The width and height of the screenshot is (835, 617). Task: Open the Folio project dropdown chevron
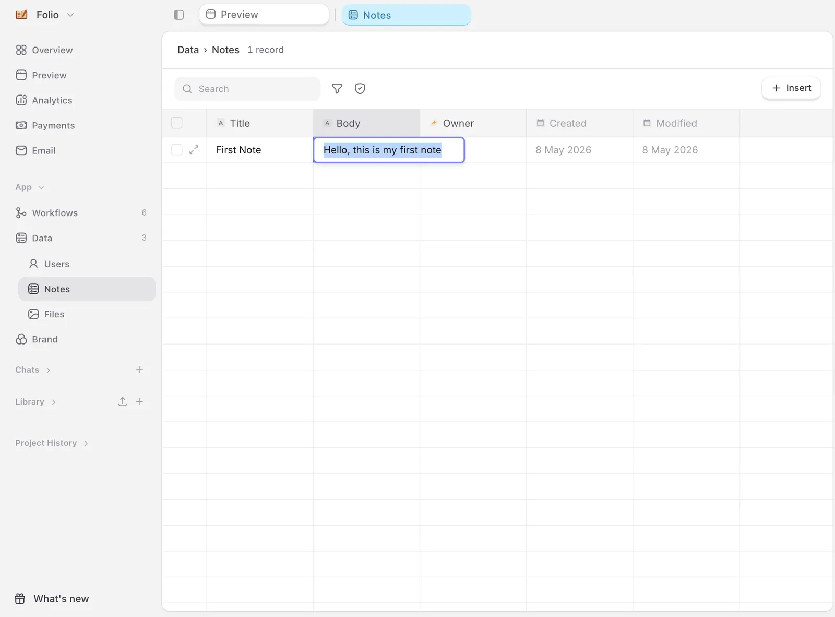pyautogui.click(x=70, y=15)
